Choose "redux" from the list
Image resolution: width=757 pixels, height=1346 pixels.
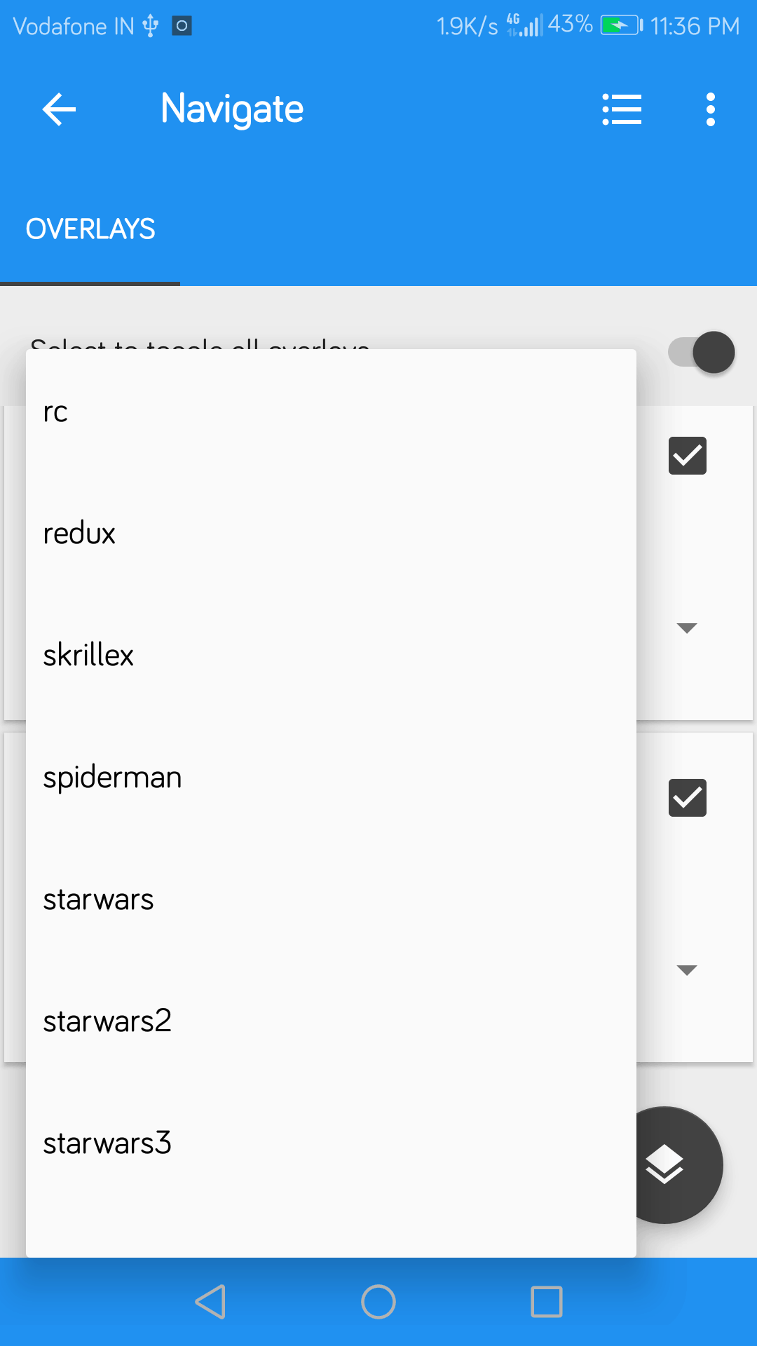coord(331,533)
